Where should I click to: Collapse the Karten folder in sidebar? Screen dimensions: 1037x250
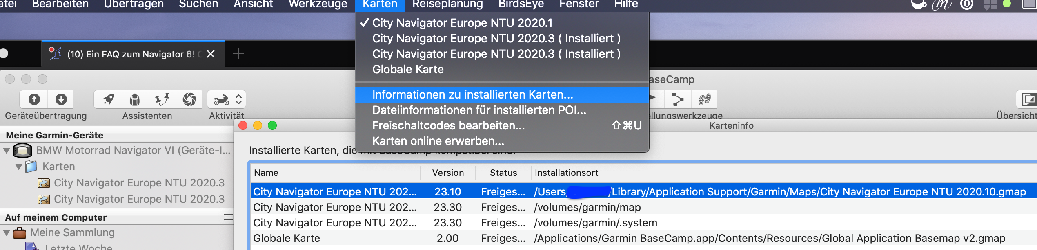pyautogui.click(x=19, y=167)
